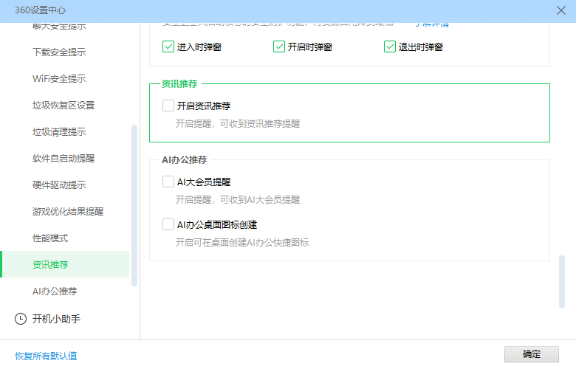Select the highlighted 资讯推荐 sidebar item
Viewport: 576px width, 369px height.
pos(65,264)
